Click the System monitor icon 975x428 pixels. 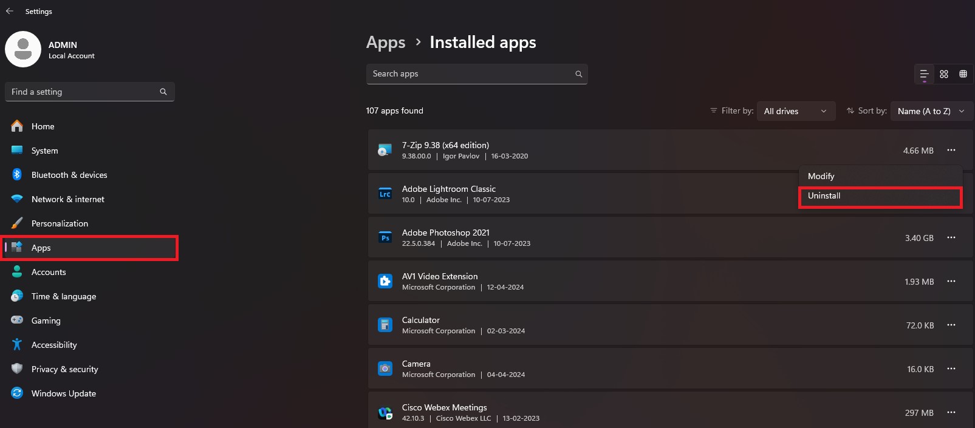[x=17, y=150]
